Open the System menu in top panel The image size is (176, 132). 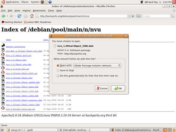click(35, 2)
